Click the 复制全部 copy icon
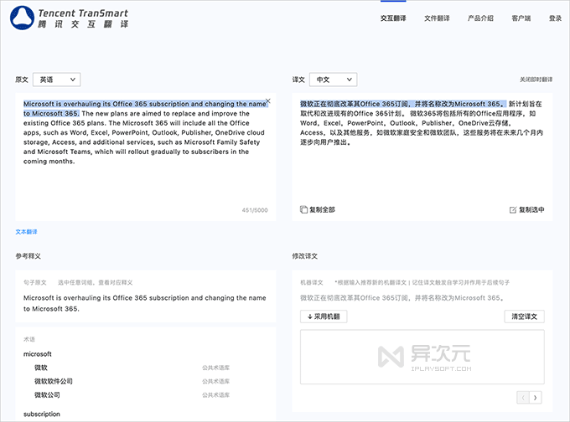The width and height of the screenshot is (570, 422). coord(303,209)
